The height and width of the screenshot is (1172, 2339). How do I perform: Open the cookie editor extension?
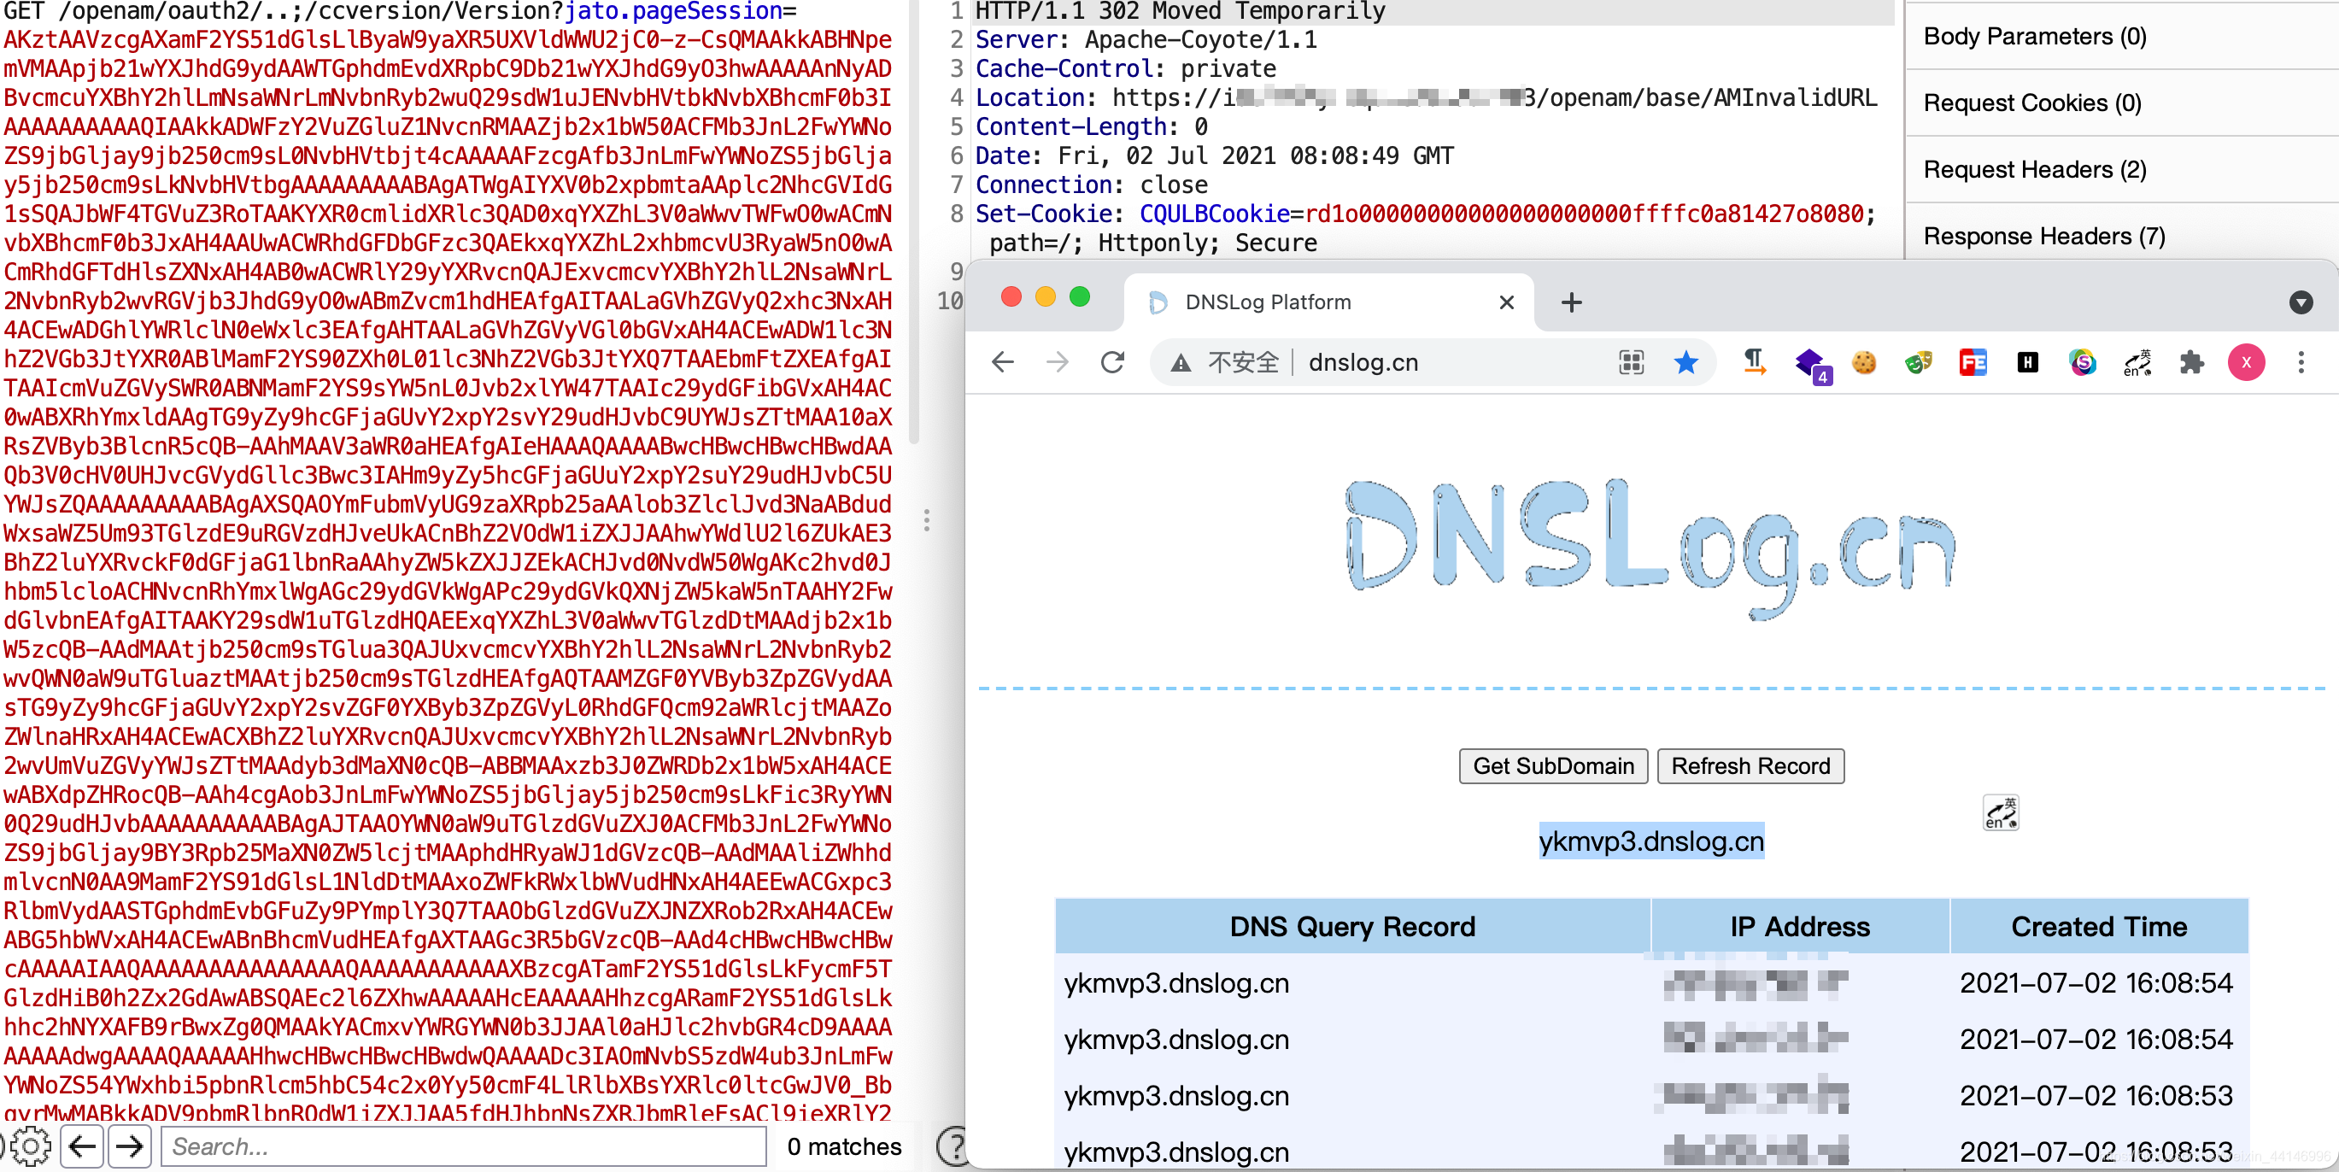(x=1864, y=363)
